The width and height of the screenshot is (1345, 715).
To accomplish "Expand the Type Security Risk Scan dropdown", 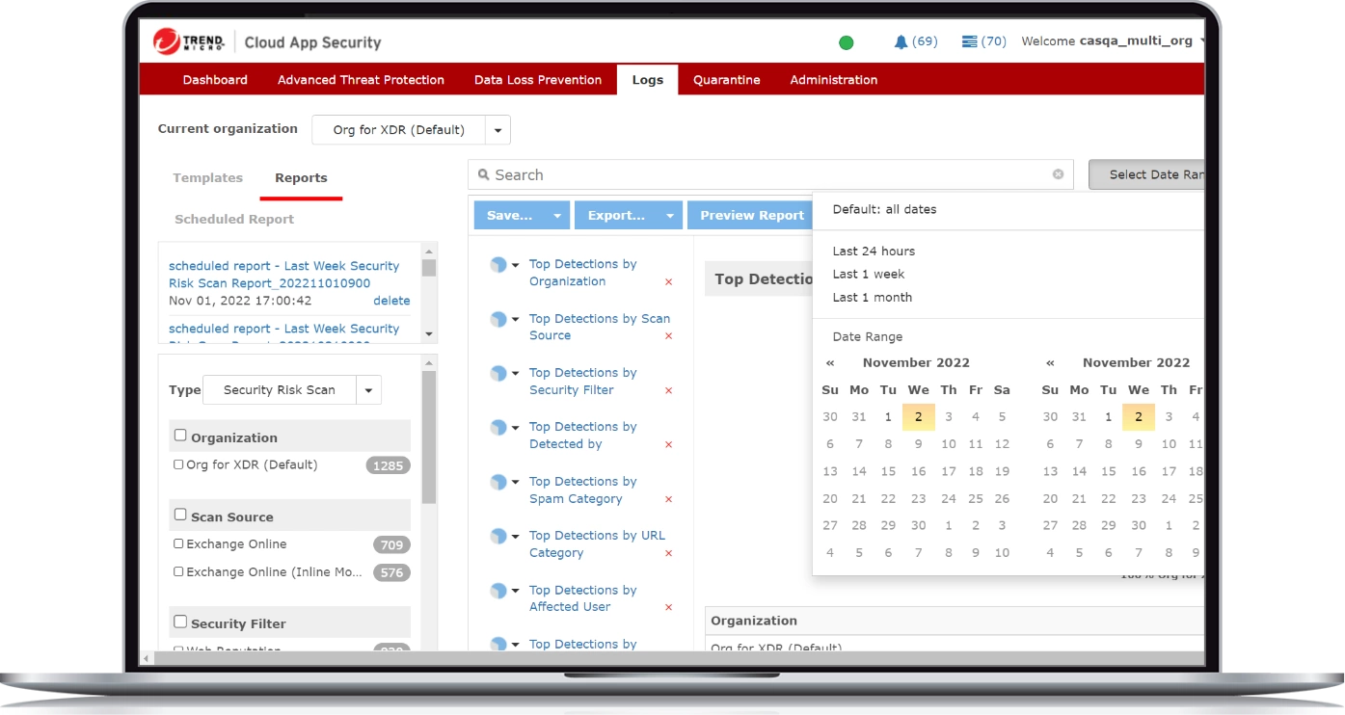I will (368, 390).
